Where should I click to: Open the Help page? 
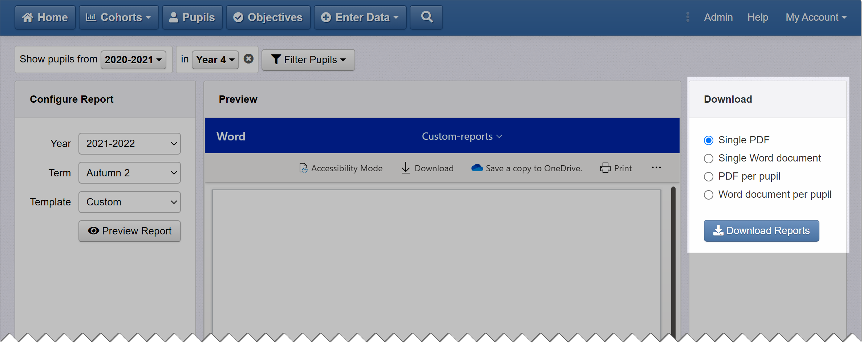pos(757,17)
